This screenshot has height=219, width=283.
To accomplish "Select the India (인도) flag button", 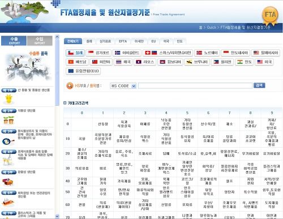I will (245, 62).
